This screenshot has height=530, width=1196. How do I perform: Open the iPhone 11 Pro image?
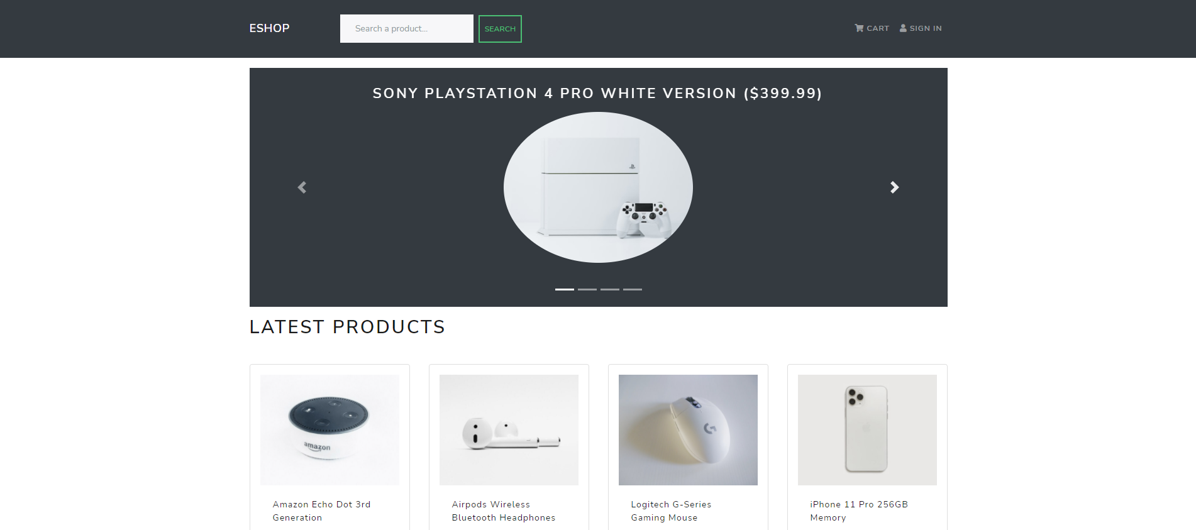tap(867, 430)
